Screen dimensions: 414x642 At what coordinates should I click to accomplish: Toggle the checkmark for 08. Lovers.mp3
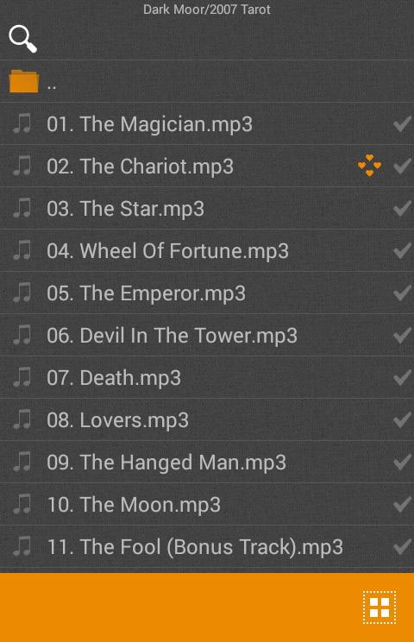point(403,419)
